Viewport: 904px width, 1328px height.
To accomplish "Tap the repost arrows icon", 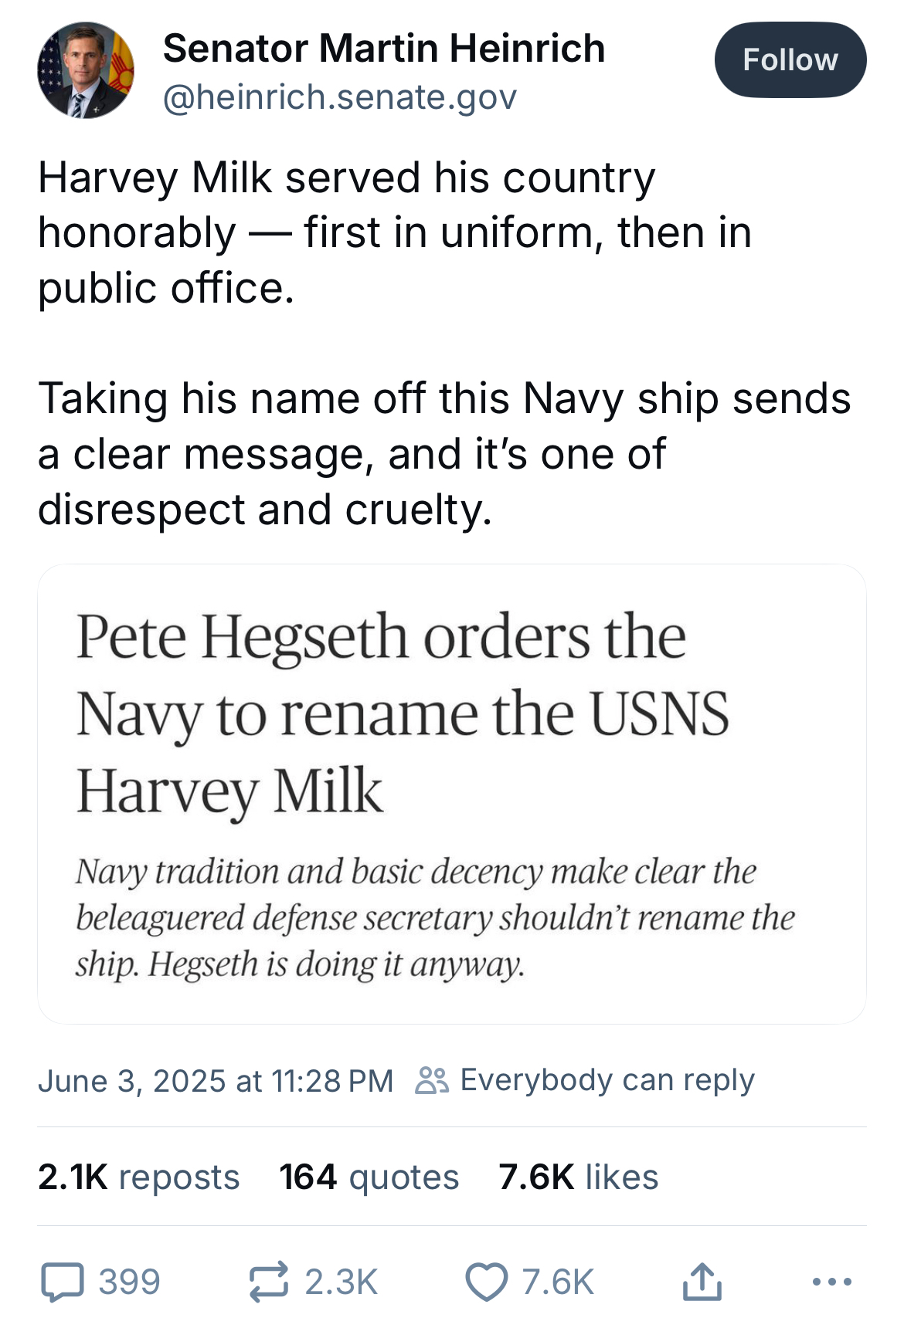I will tap(268, 1282).
